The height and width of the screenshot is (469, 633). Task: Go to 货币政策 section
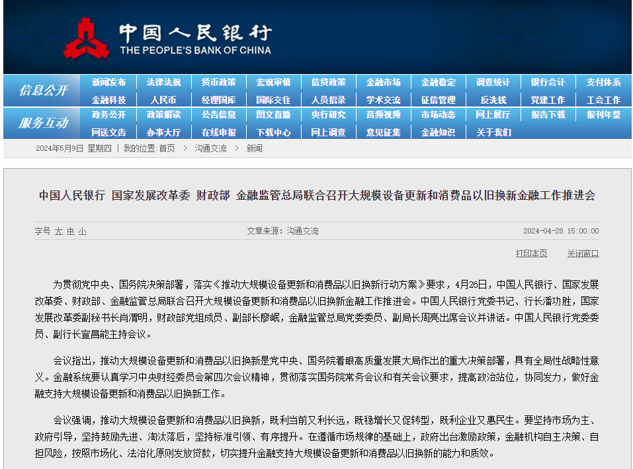(218, 82)
